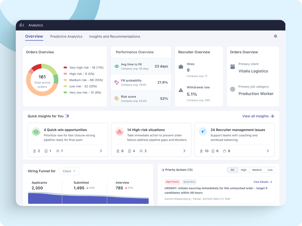Open the Client dropdown in Hiring Funnel
This screenshot has height=226, width=302.
[69, 171]
